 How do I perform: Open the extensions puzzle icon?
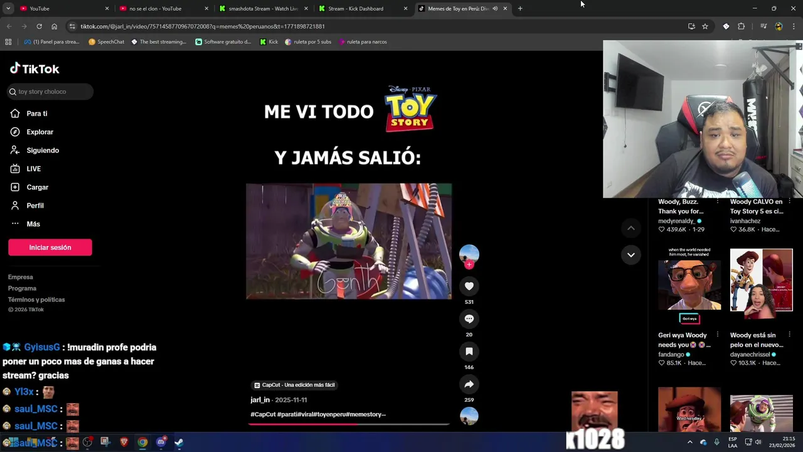pos(741,26)
